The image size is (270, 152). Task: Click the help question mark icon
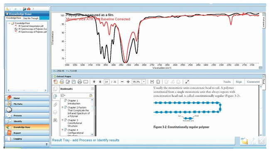[x=33, y=9]
